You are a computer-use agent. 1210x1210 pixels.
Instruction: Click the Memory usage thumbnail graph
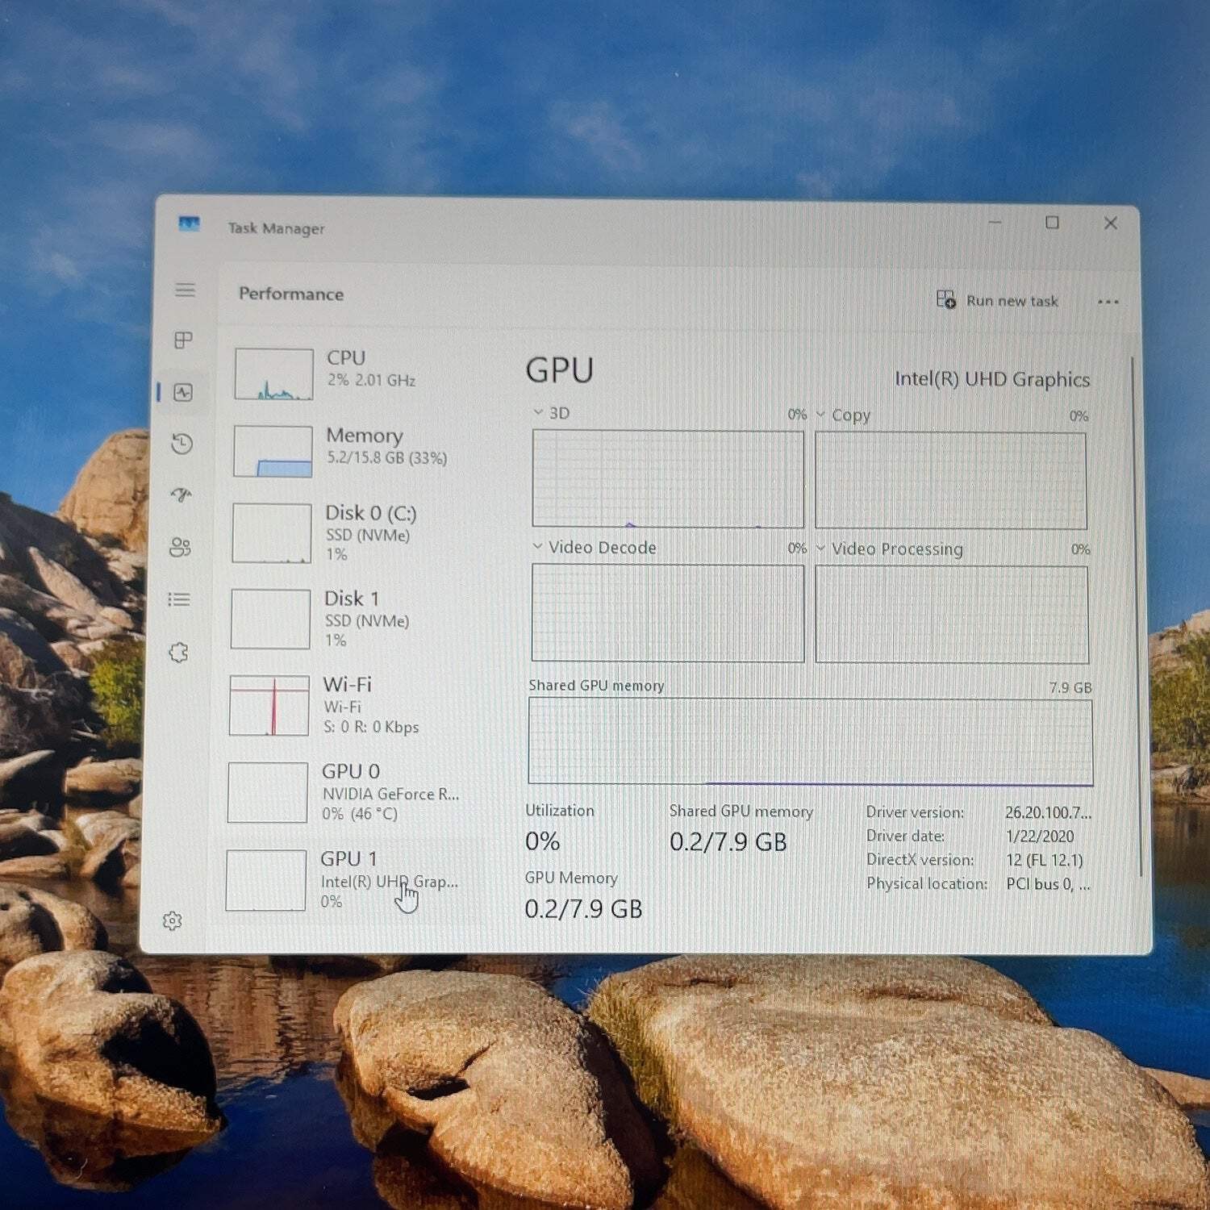click(273, 451)
